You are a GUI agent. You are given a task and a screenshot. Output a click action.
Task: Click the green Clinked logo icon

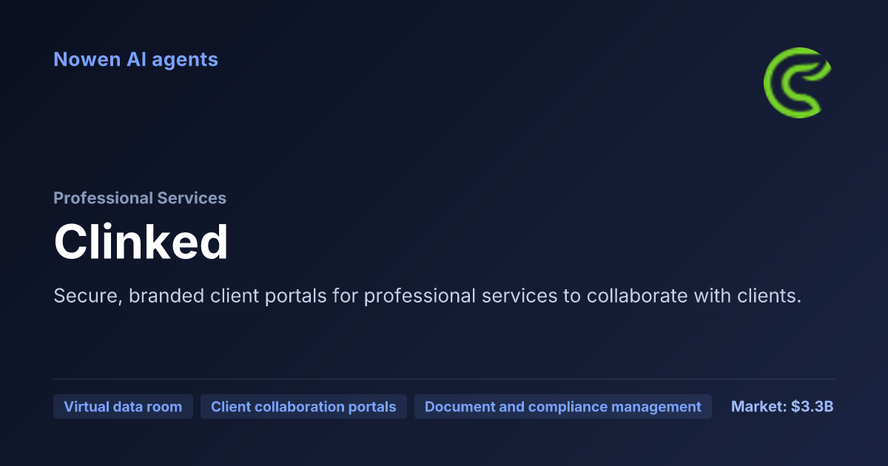pyautogui.click(x=798, y=83)
